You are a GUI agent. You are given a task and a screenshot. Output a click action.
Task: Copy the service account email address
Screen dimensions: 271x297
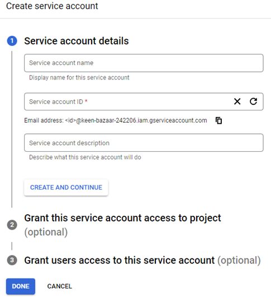(218, 120)
